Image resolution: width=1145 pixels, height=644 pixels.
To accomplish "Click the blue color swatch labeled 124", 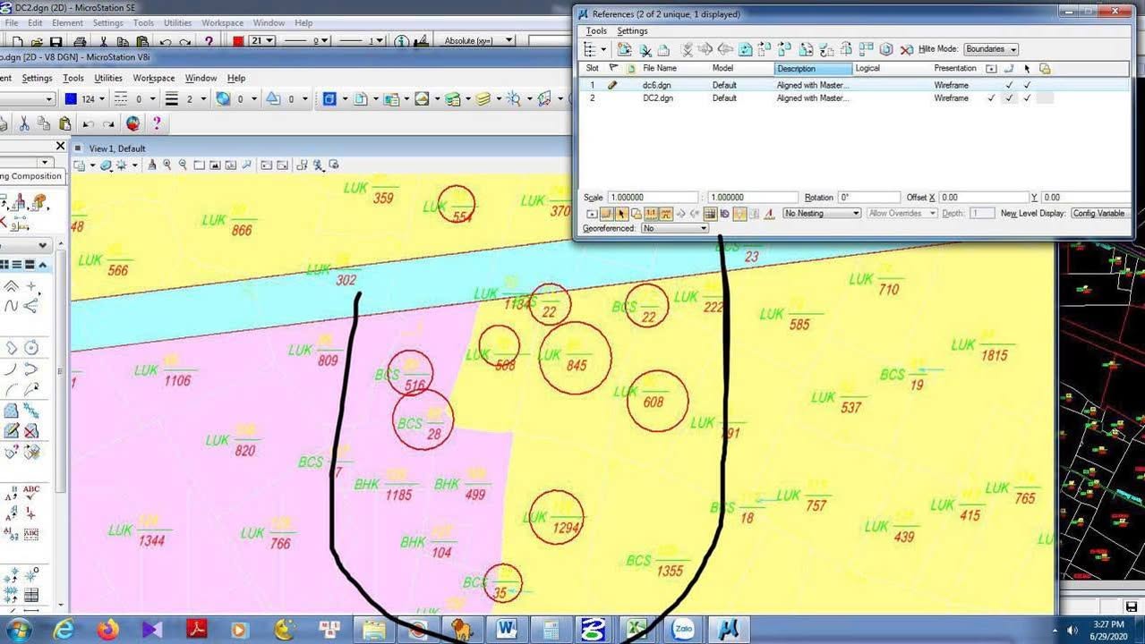I will click(x=71, y=99).
